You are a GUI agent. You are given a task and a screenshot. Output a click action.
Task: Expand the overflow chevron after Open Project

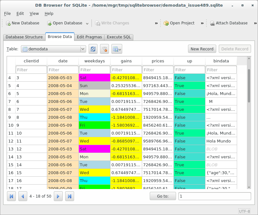click(202, 23)
